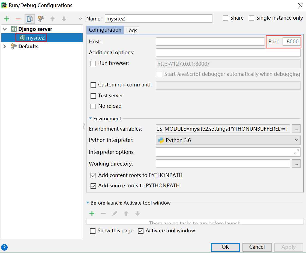306x255 pixels.
Task: Collapse the Environment section
Action: pos(90,118)
